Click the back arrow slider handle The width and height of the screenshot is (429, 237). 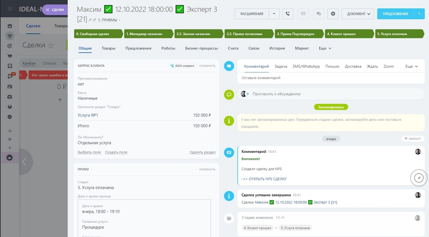click(x=24, y=162)
